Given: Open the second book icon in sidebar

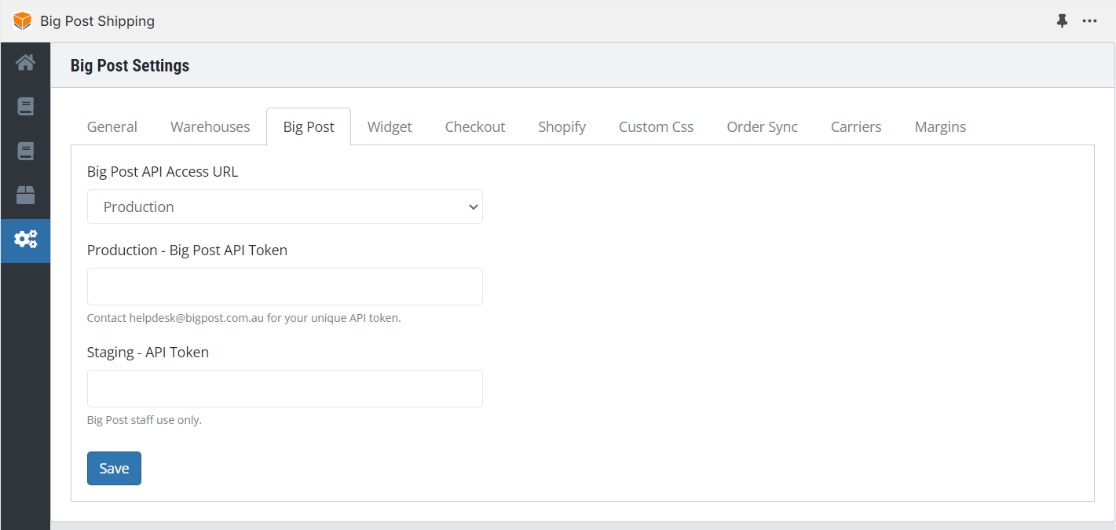Looking at the screenshot, I should 25,151.
